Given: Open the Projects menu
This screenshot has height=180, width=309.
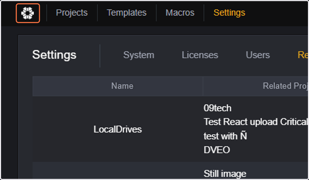Looking at the screenshot, I should pos(72,13).
